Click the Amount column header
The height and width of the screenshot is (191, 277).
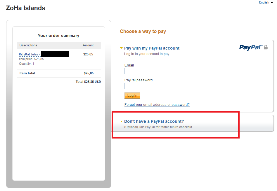click(x=88, y=45)
